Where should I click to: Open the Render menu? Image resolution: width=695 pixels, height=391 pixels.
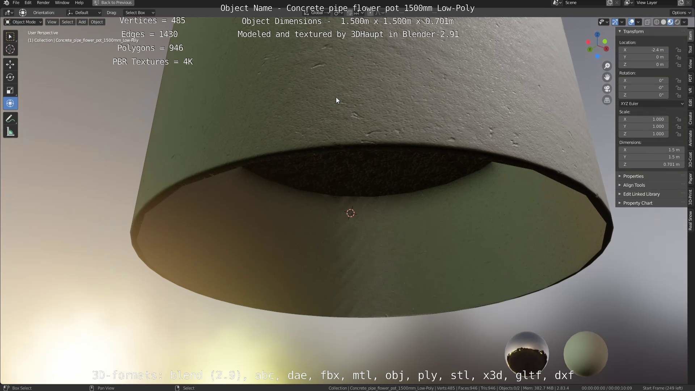(43, 3)
